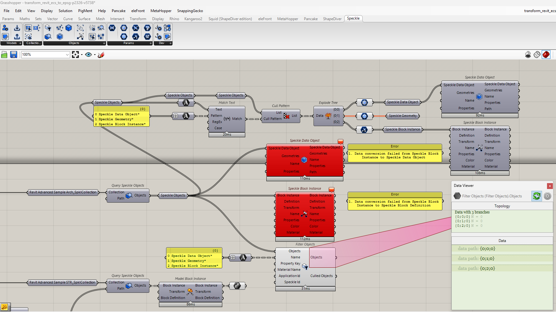Save the document with the floppy disk icon
The width and height of the screenshot is (556, 312).
tap(14, 55)
